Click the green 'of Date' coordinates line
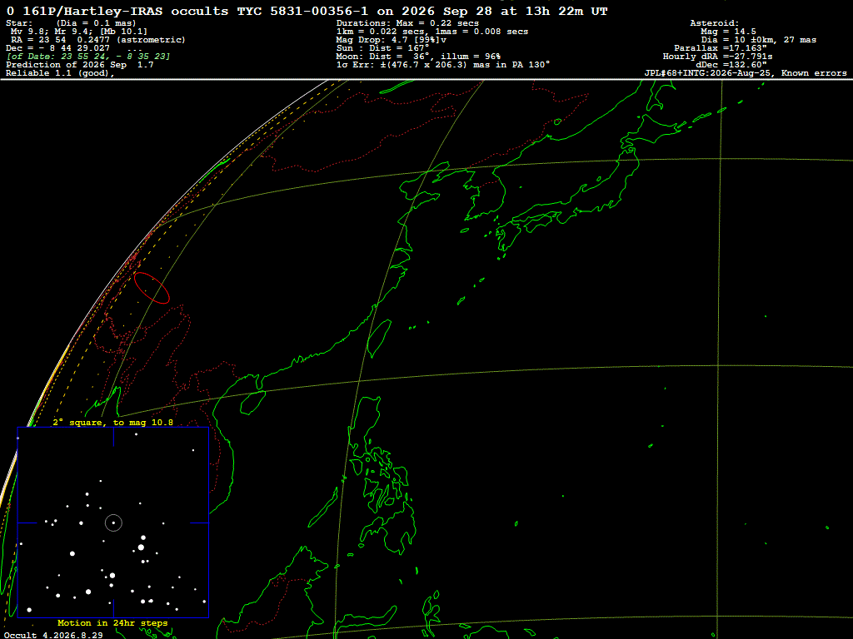This screenshot has height=639, width=853. tap(88, 57)
